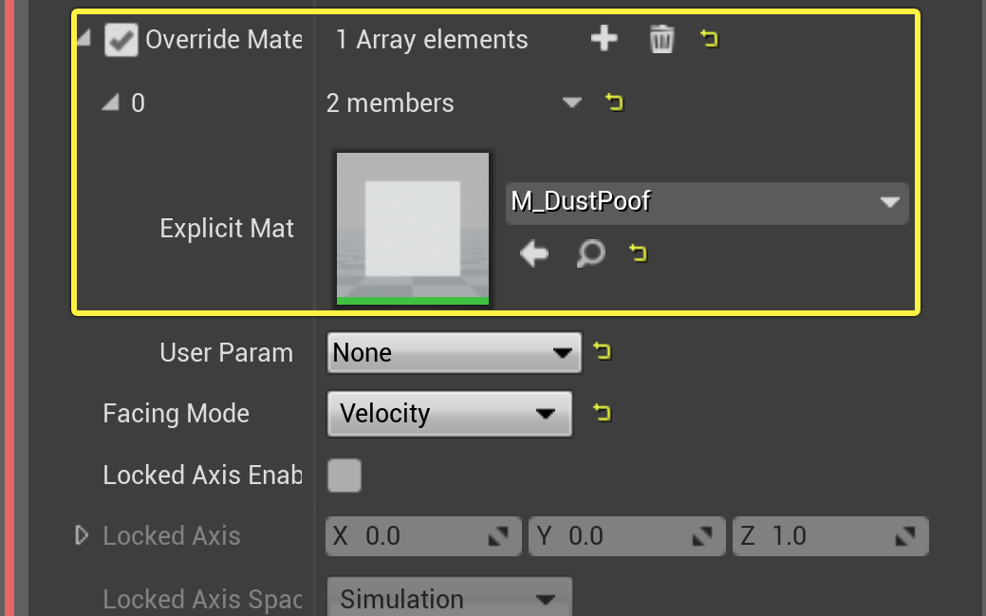Click the 'Facing Mode' property label
The height and width of the screenshot is (616, 986).
coord(177,414)
